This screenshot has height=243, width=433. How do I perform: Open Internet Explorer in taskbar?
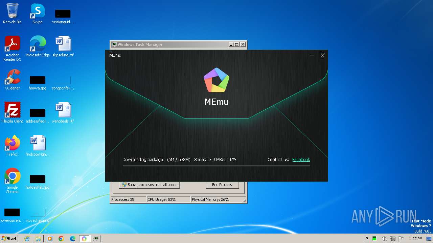27,239
